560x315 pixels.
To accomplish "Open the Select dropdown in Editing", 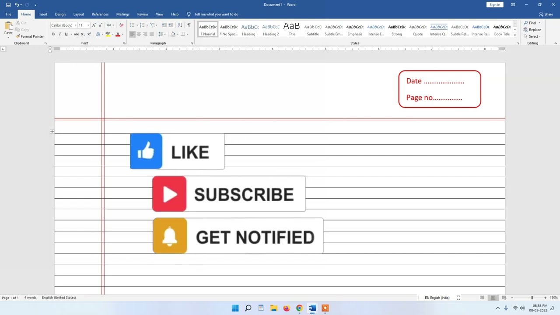I will tap(532, 36).
